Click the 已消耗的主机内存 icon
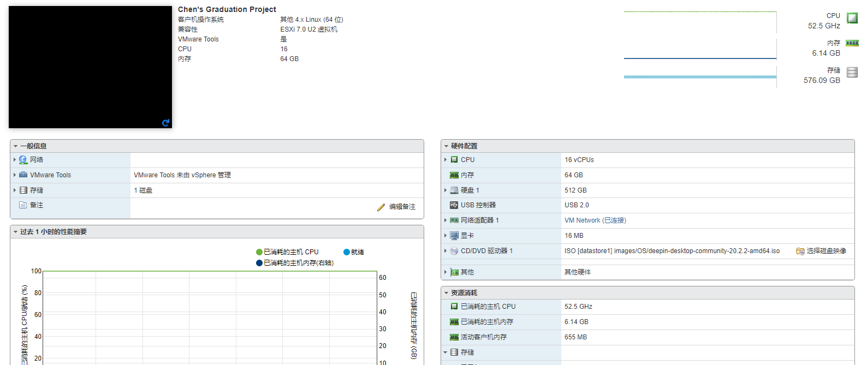867x365 pixels. 454,322
